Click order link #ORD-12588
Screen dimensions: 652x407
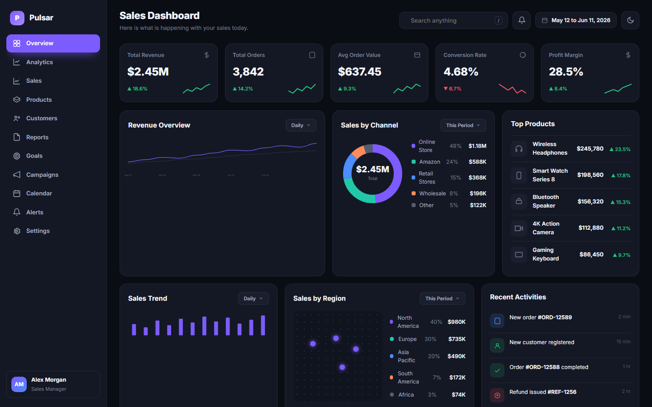[542, 367]
